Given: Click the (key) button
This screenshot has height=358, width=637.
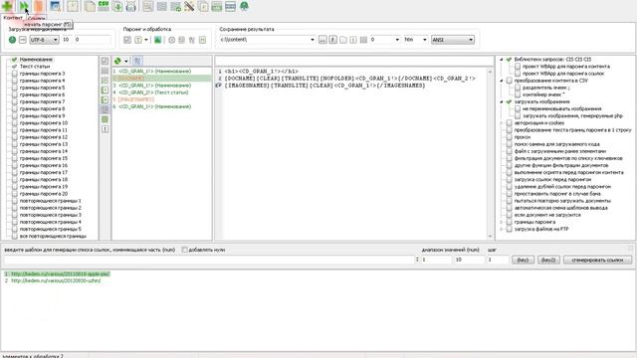Looking at the screenshot, I should pyautogui.click(x=523, y=260).
